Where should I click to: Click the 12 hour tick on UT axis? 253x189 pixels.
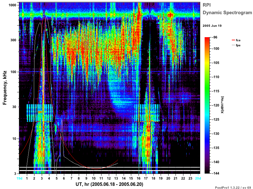coord(109,178)
